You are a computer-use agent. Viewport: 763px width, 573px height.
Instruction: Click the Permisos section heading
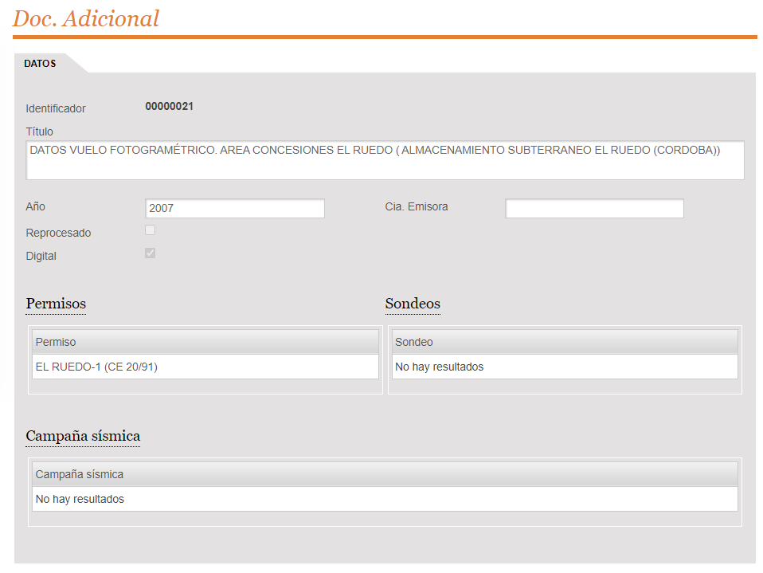tap(56, 304)
